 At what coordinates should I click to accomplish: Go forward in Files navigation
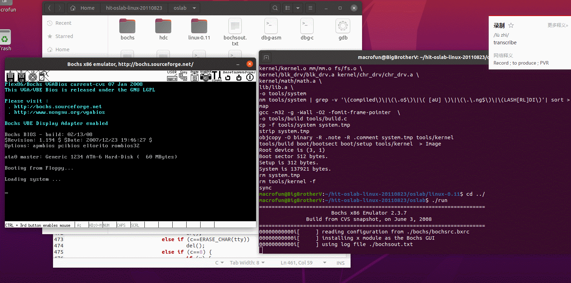click(60, 8)
